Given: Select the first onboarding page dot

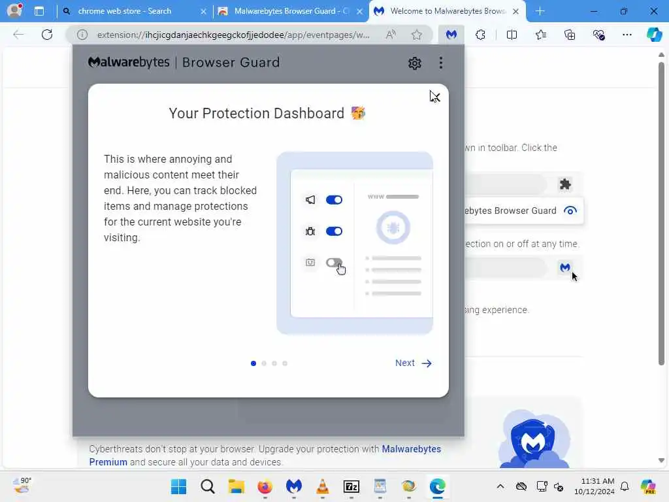Looking at the screenshot, I should pos(253,363).
